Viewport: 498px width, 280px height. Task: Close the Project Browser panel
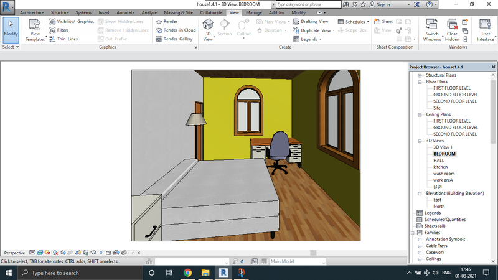point(493,67)
